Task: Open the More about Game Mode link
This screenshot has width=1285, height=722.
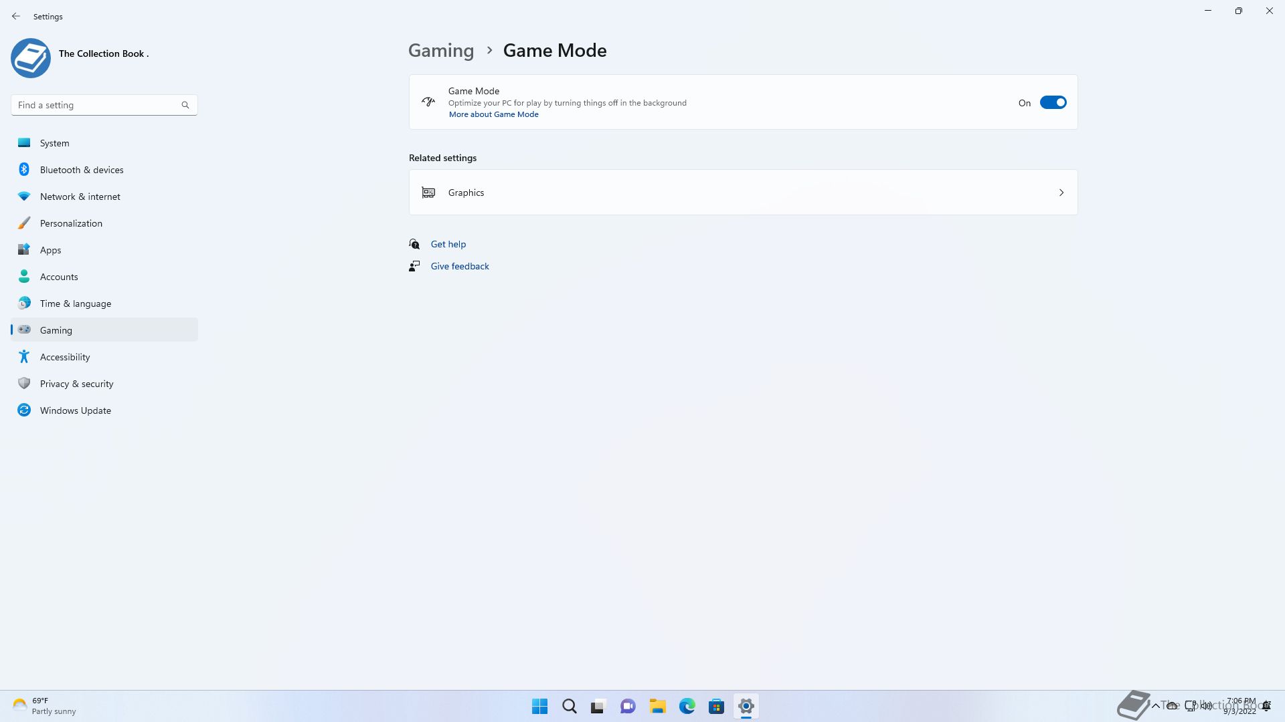Action: click(x=493, y=114)
